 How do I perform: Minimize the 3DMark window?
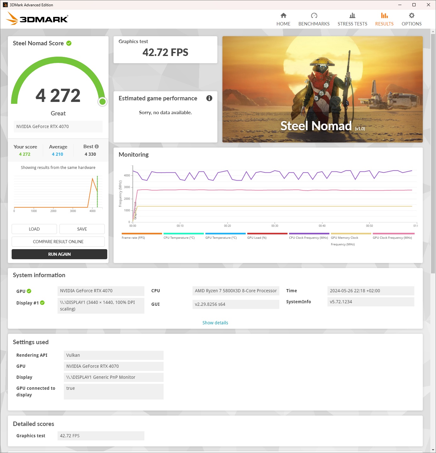point(400,5)
